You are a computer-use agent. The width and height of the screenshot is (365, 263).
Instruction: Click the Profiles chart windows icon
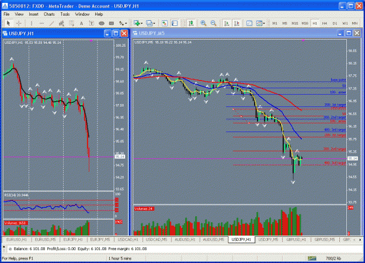click(149, 23)
